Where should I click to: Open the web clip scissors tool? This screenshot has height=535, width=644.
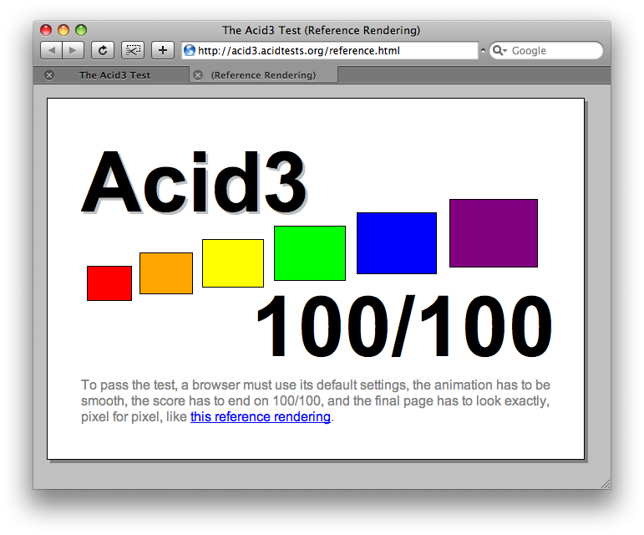[x=133, y=50]
